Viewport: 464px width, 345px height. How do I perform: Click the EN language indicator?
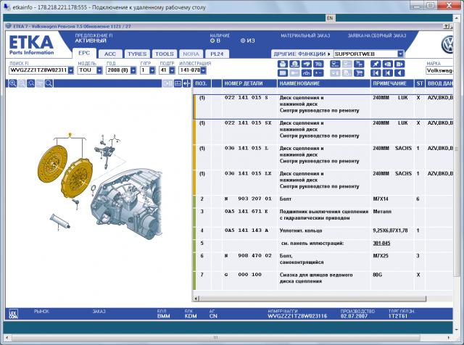coord(330,17)
